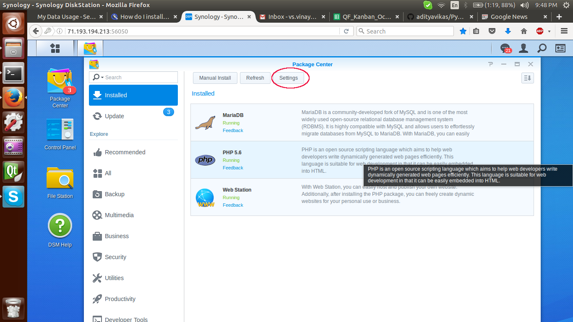This screenshot has width=573, height=322.
Task: Expand Package Center search options arrow
Action: pos(102,78)
